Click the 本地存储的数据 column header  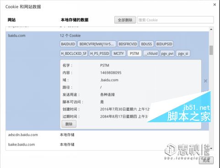click(x=75, y=20)
